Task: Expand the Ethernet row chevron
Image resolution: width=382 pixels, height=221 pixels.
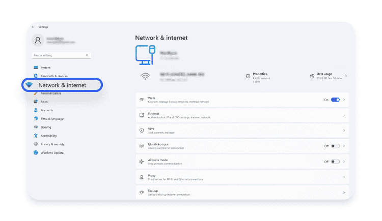Action: click(344, 115)
